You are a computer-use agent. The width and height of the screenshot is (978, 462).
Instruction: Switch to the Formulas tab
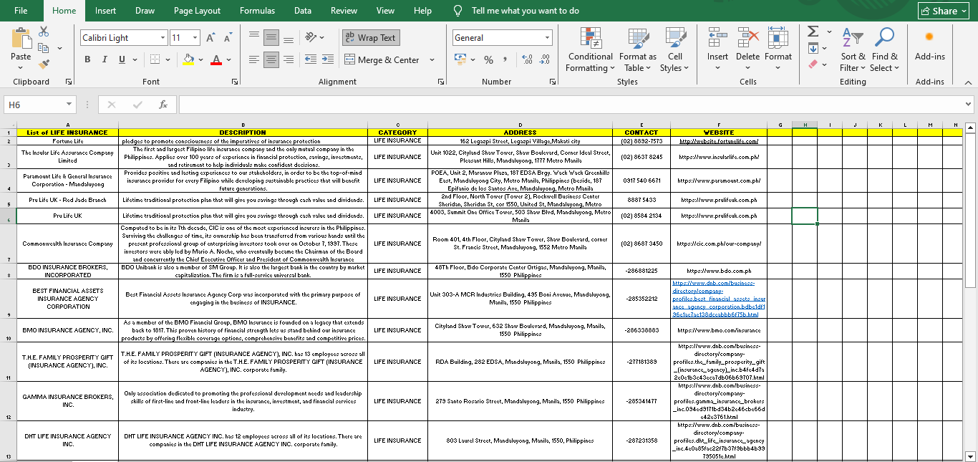tap(257, 11)
